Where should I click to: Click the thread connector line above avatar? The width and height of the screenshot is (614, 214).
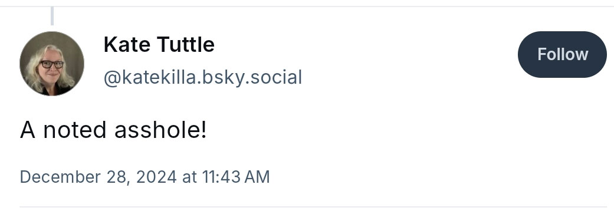point(52,16)
